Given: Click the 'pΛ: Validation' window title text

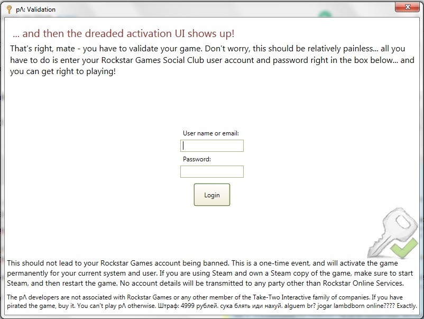Looking at the screenshot, I should [x=36, y=10].
